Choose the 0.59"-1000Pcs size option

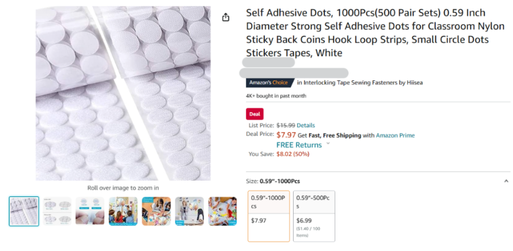(269, 215)
